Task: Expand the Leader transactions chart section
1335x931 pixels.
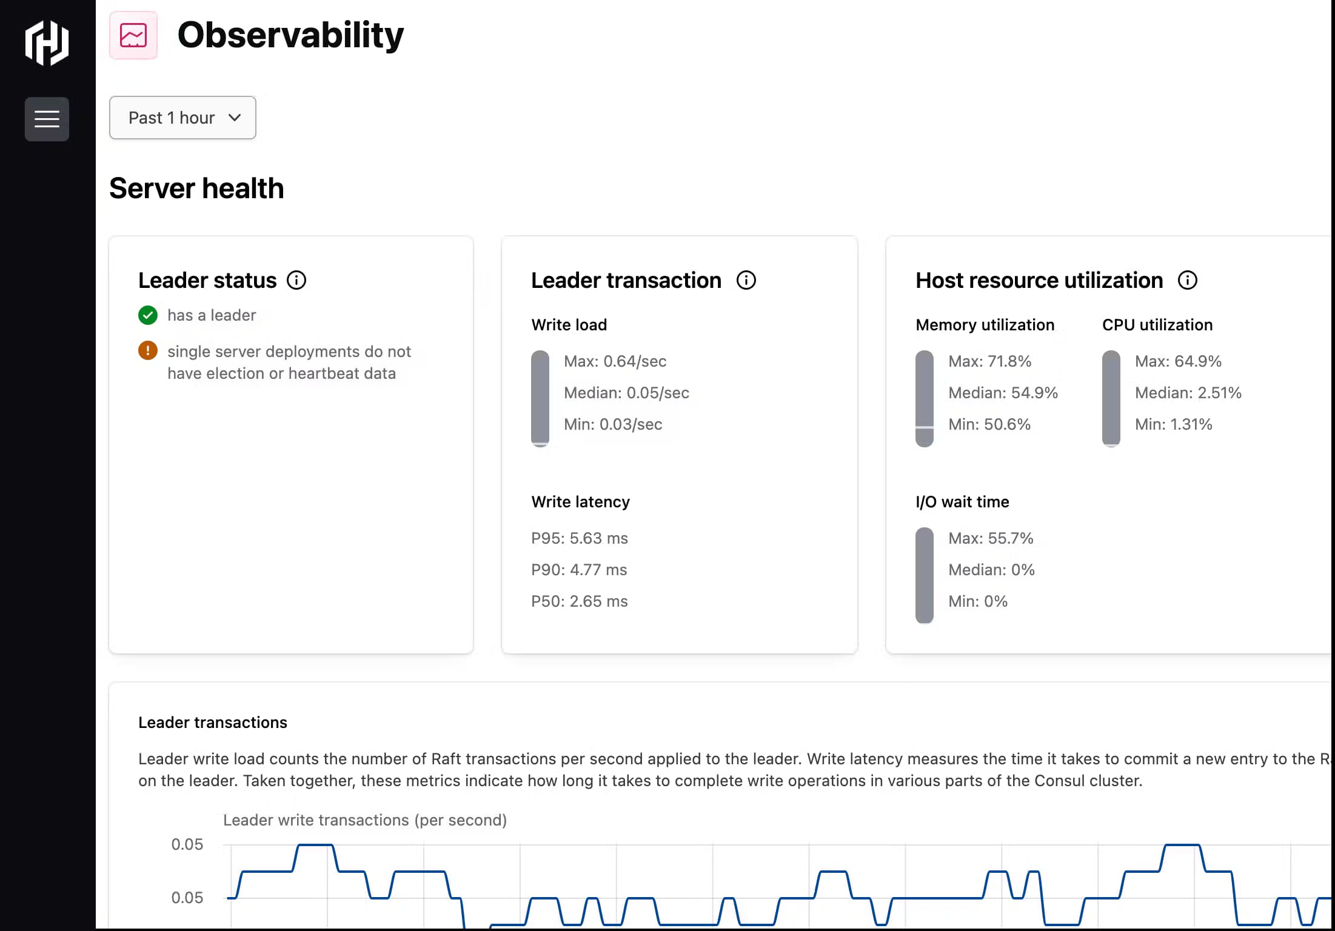Action: pos(212,722)
